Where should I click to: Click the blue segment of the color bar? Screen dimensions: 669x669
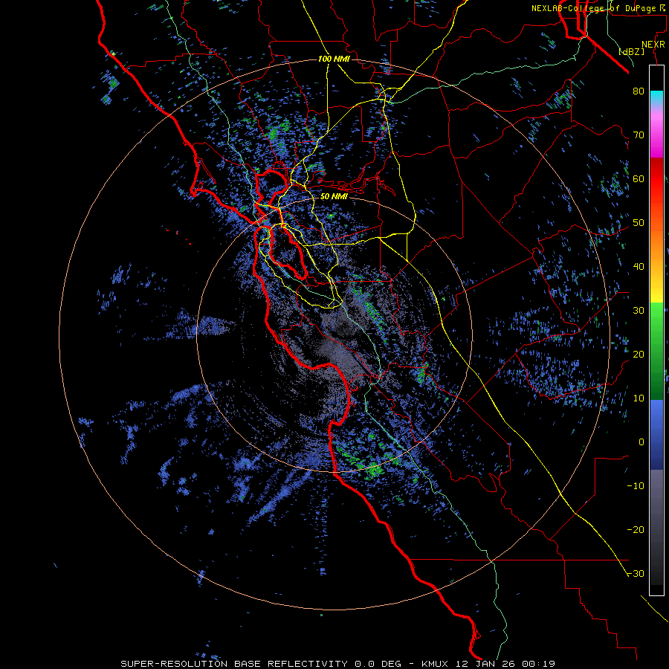click(x=656, y=433)
